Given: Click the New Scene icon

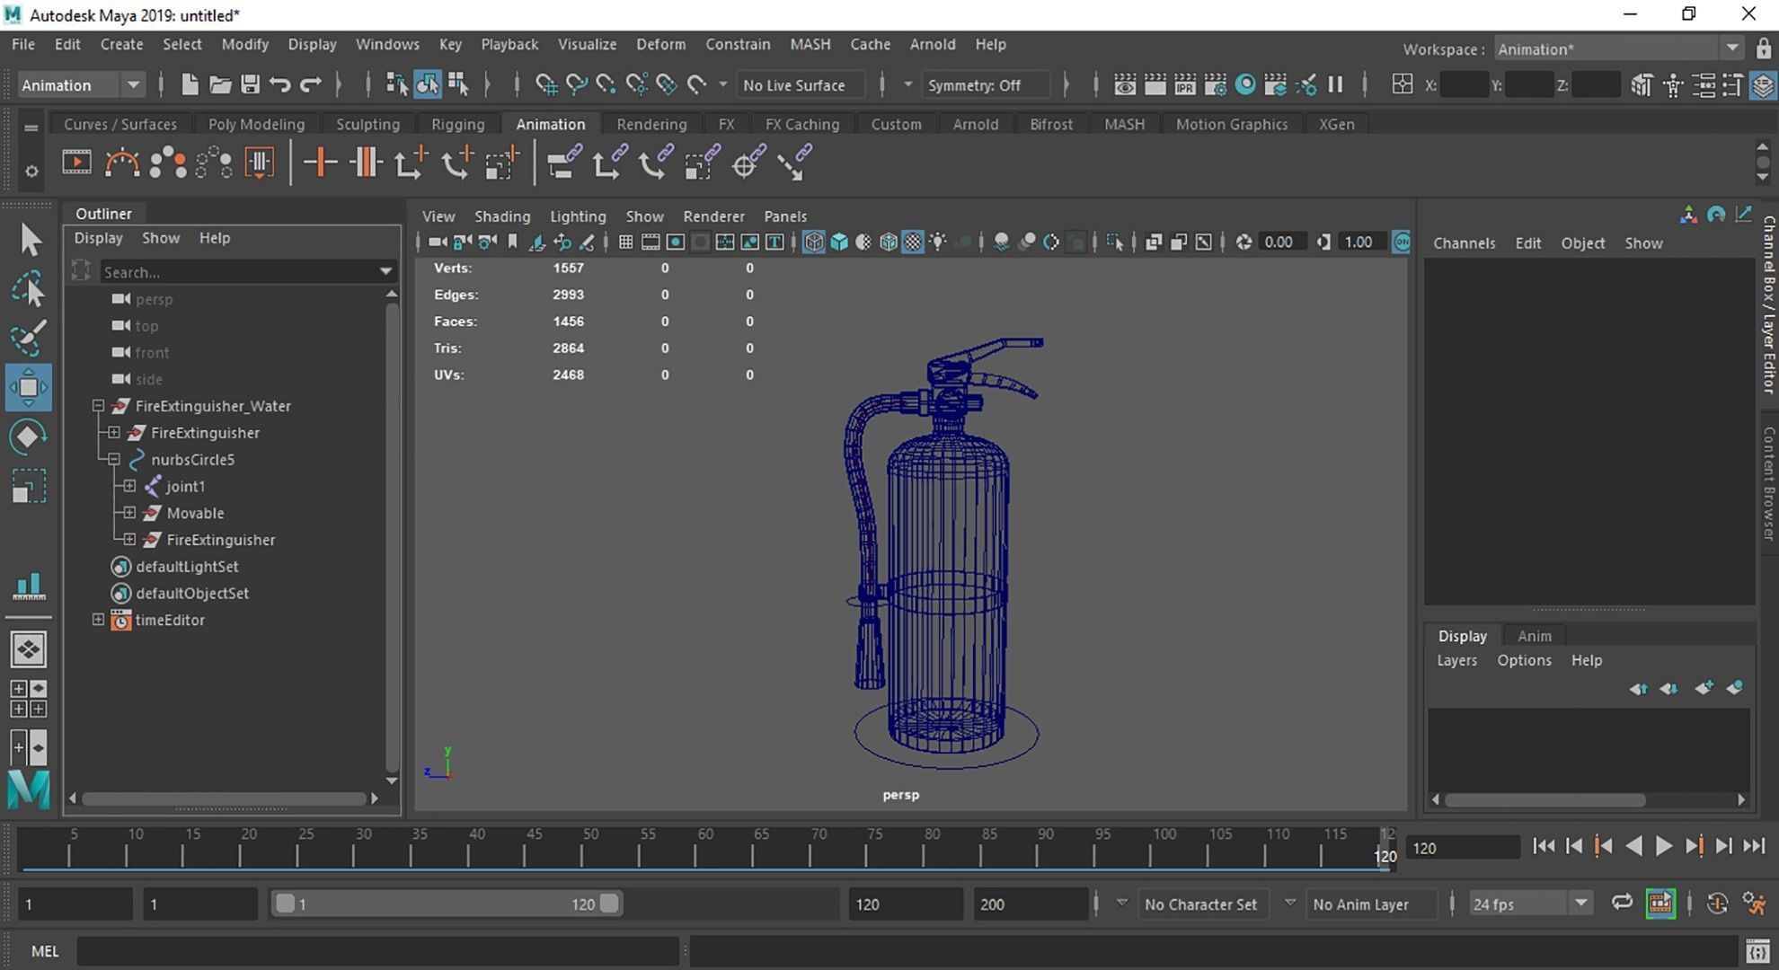Looking at the screenshot, I should pos(189,85).
